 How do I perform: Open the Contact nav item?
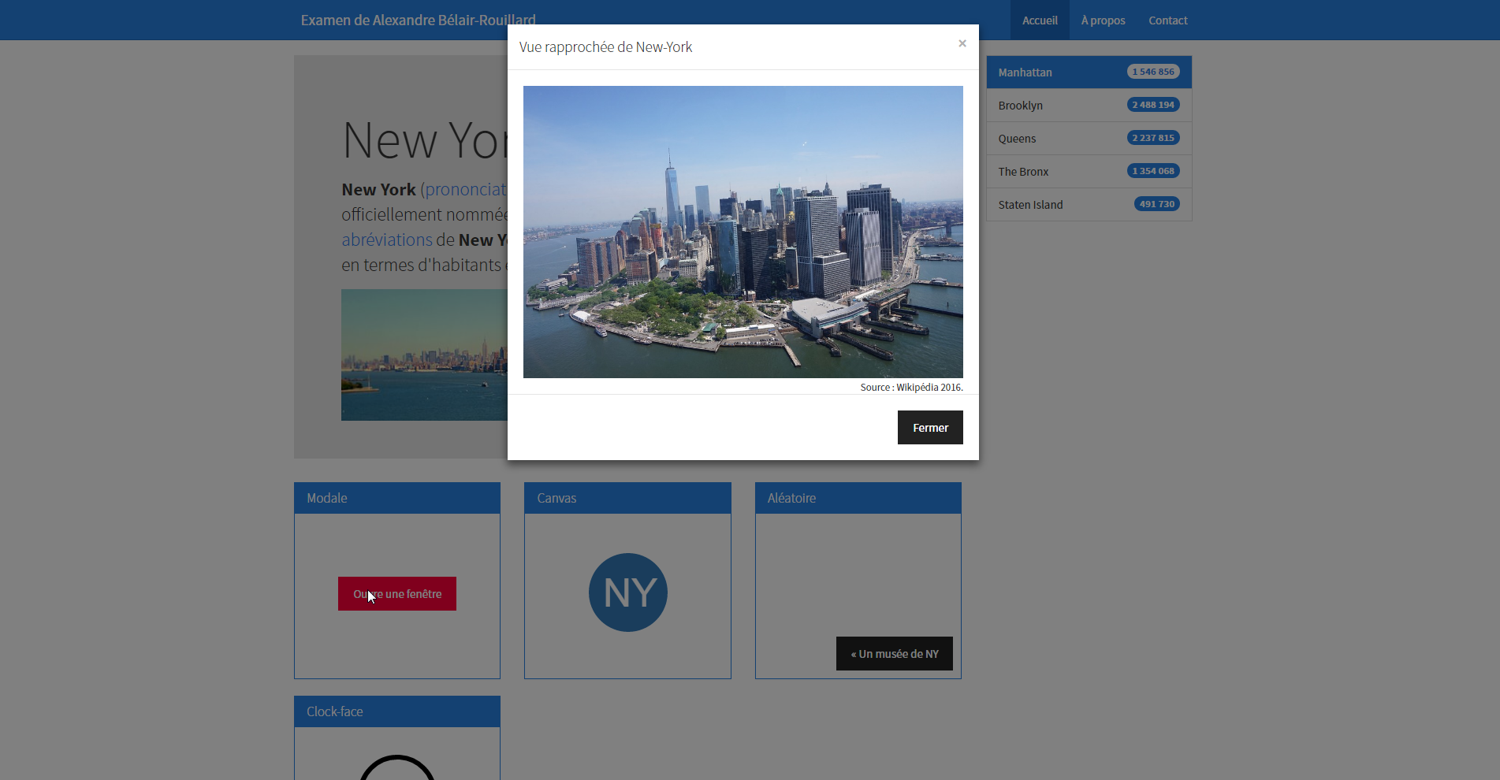pos(1167,20)
